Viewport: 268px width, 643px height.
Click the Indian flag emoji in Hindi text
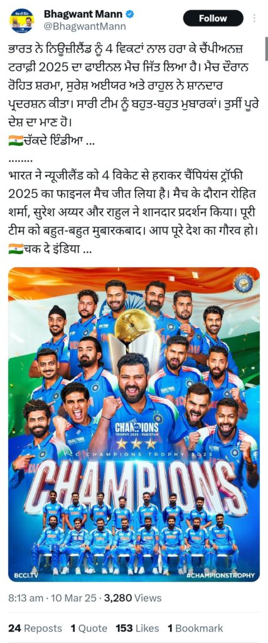pyautogui.click(x=16, y=249)
